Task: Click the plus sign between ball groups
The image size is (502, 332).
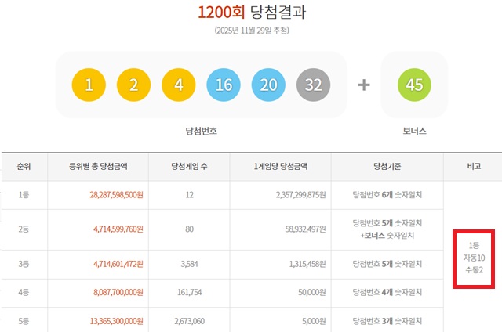Action: (x=364, y=85)
